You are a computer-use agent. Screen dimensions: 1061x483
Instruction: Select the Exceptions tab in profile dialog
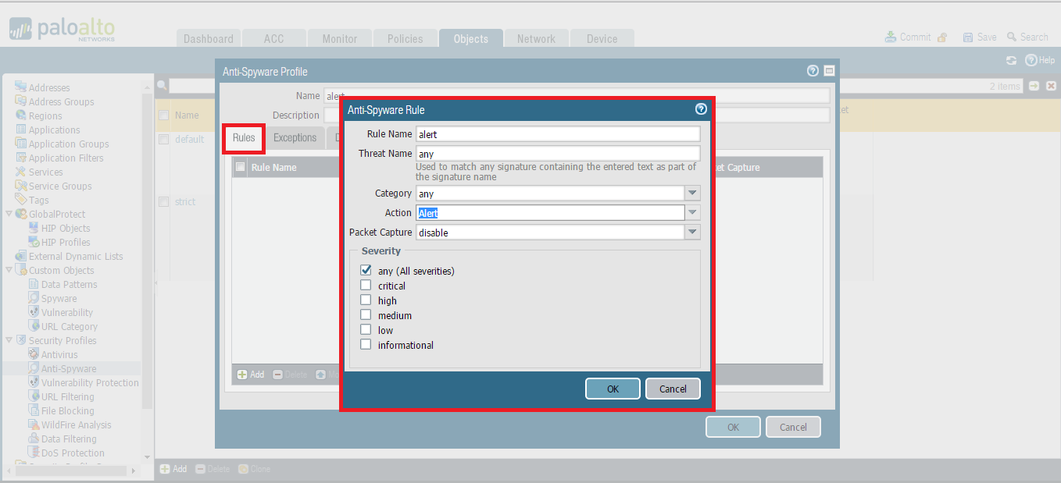(295, 138)
